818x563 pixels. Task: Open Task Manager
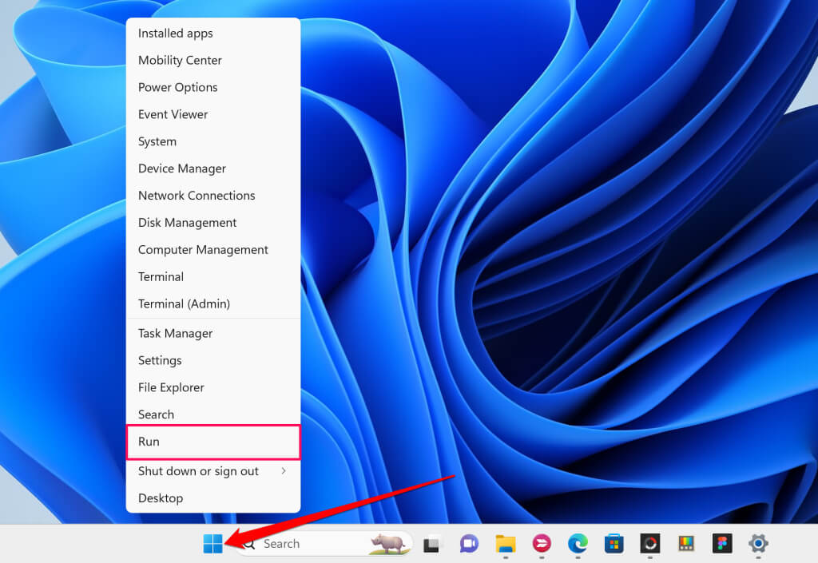click(213, 334)
